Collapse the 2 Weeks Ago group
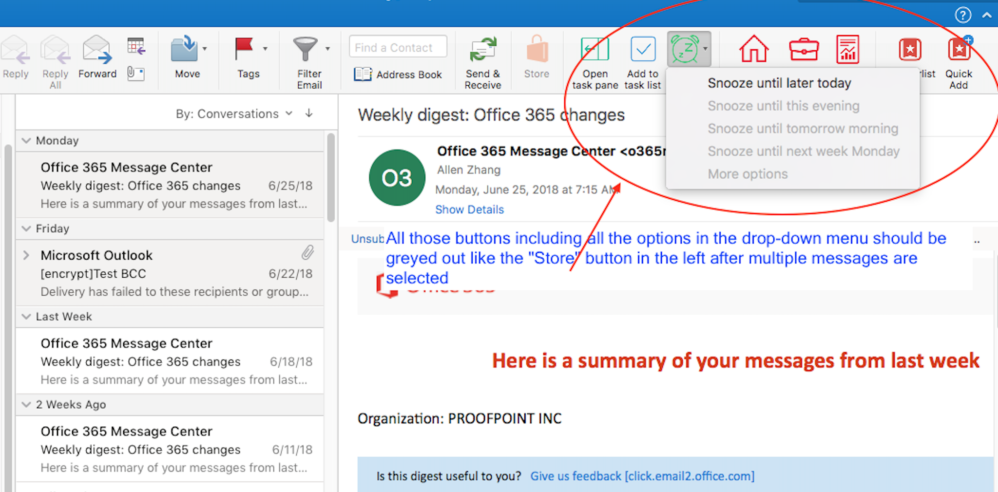Screen dimensions: 998x492 pyautogui.click(x=26, y=404)
